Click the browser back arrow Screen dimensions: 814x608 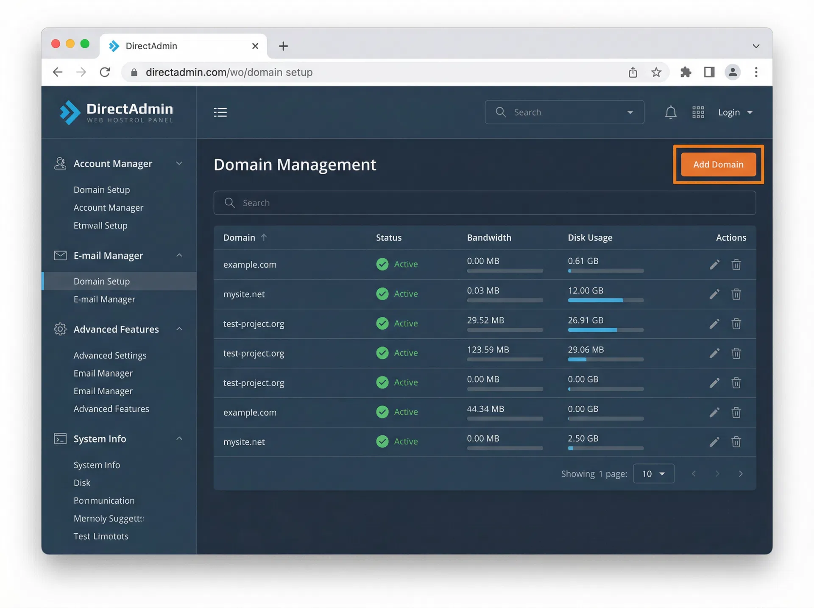(x=58, y=72)
